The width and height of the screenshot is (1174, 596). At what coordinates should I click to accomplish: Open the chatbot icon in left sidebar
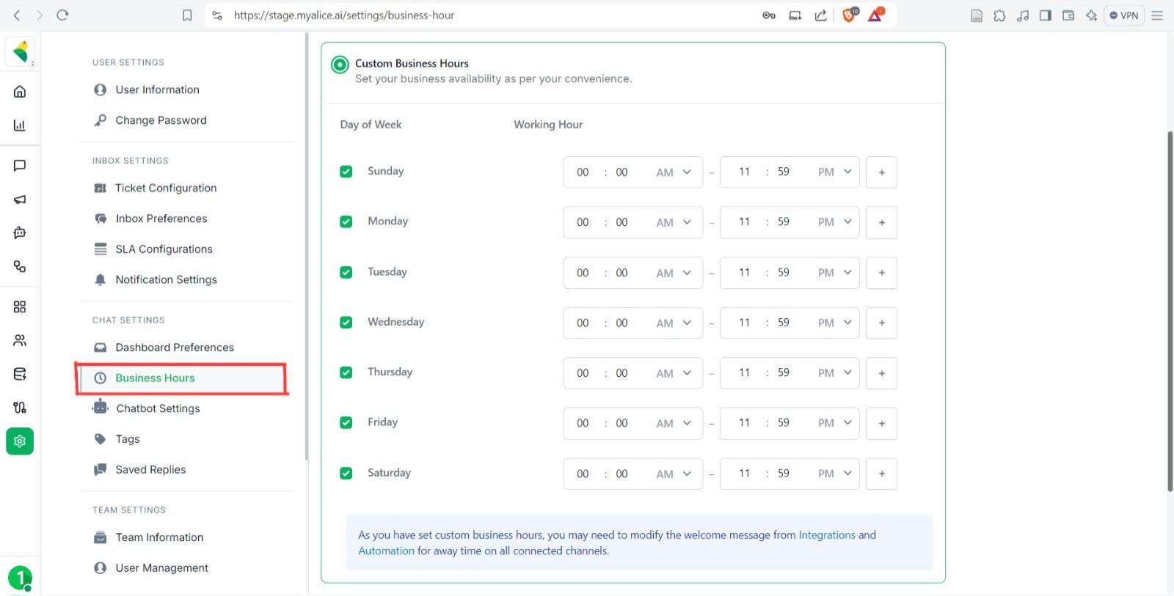pos(20,233)
